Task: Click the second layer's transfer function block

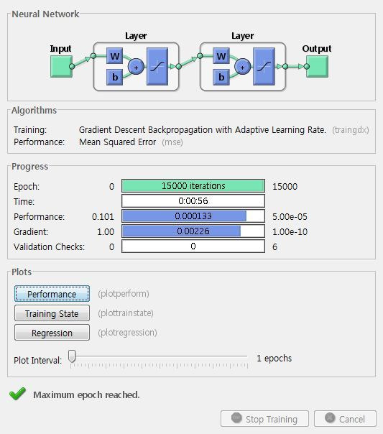Action: point(264,66)
